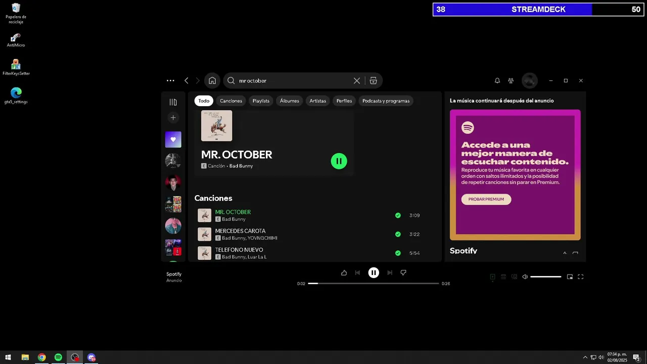Open the pink-haired round avatar in sidebar
The image size is (647, 364).
pyautogui.click(x=173, y=225)
